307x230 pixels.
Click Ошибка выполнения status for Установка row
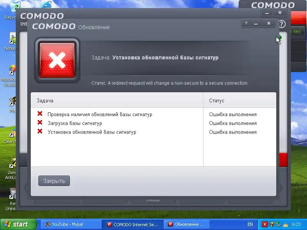(233, 132)
